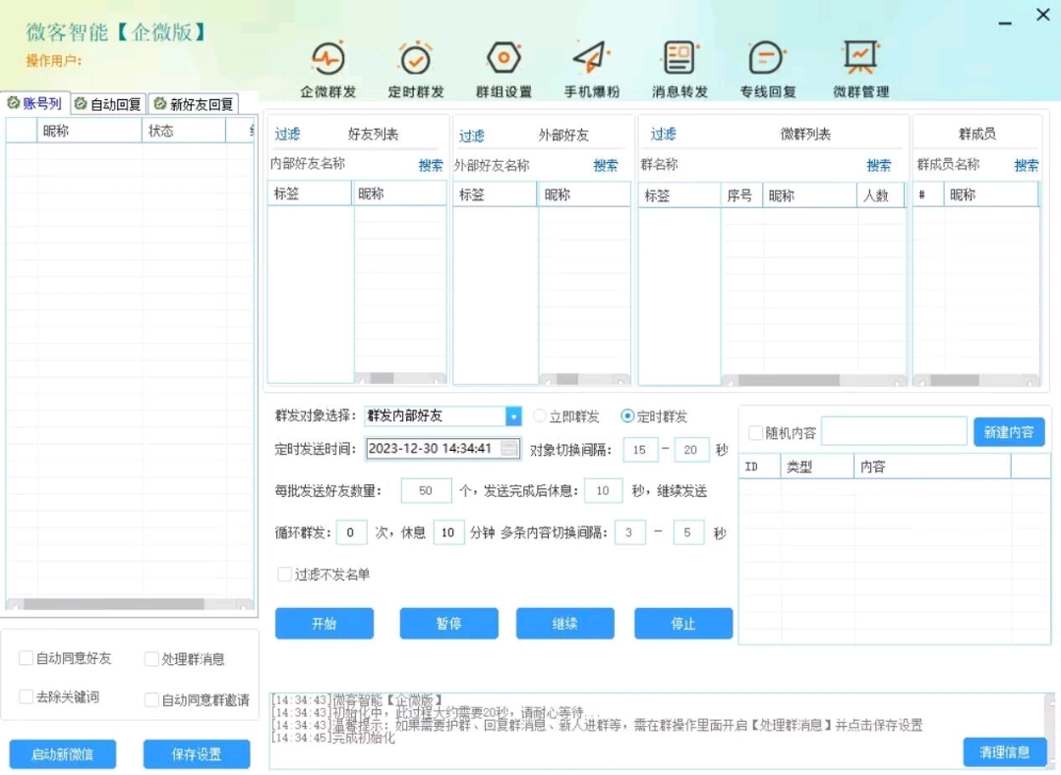Open the 新好友回复 tab

[193, 102]
